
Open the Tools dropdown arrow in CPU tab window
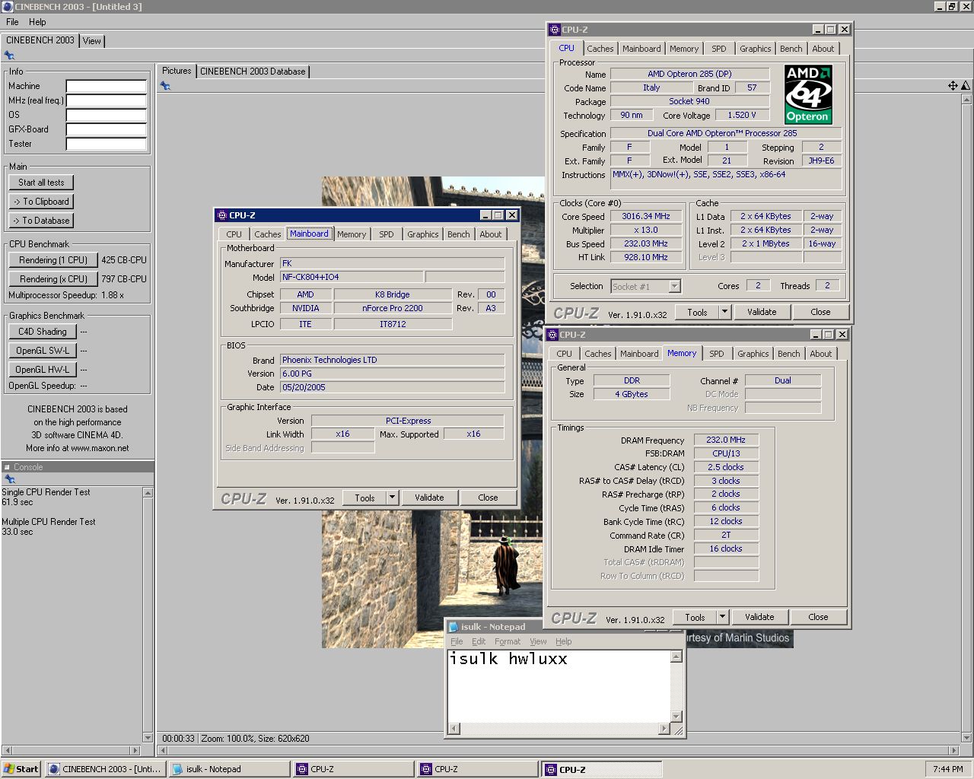725,312
